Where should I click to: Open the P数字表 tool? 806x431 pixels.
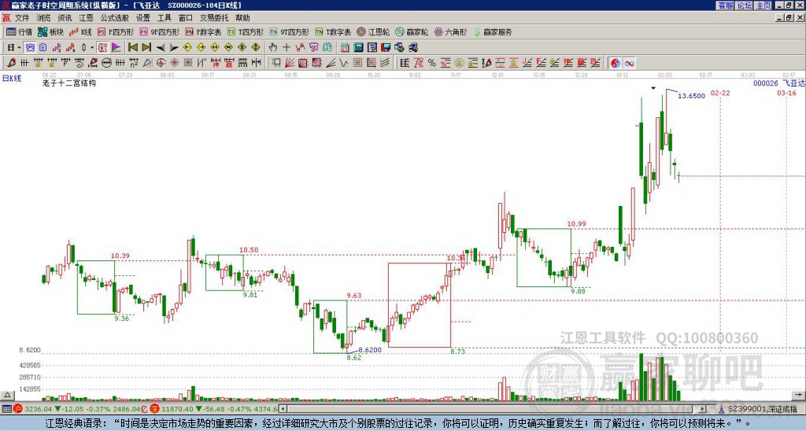pos(204,31)
